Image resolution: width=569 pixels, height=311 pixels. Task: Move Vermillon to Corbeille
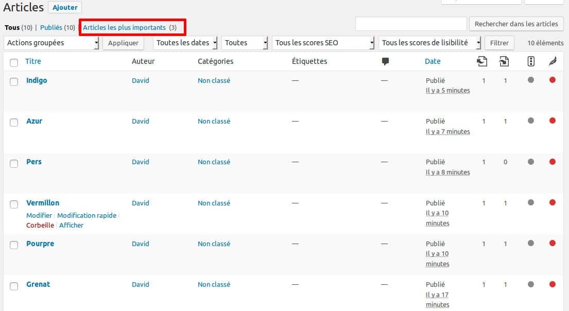[x=40, y=225]
